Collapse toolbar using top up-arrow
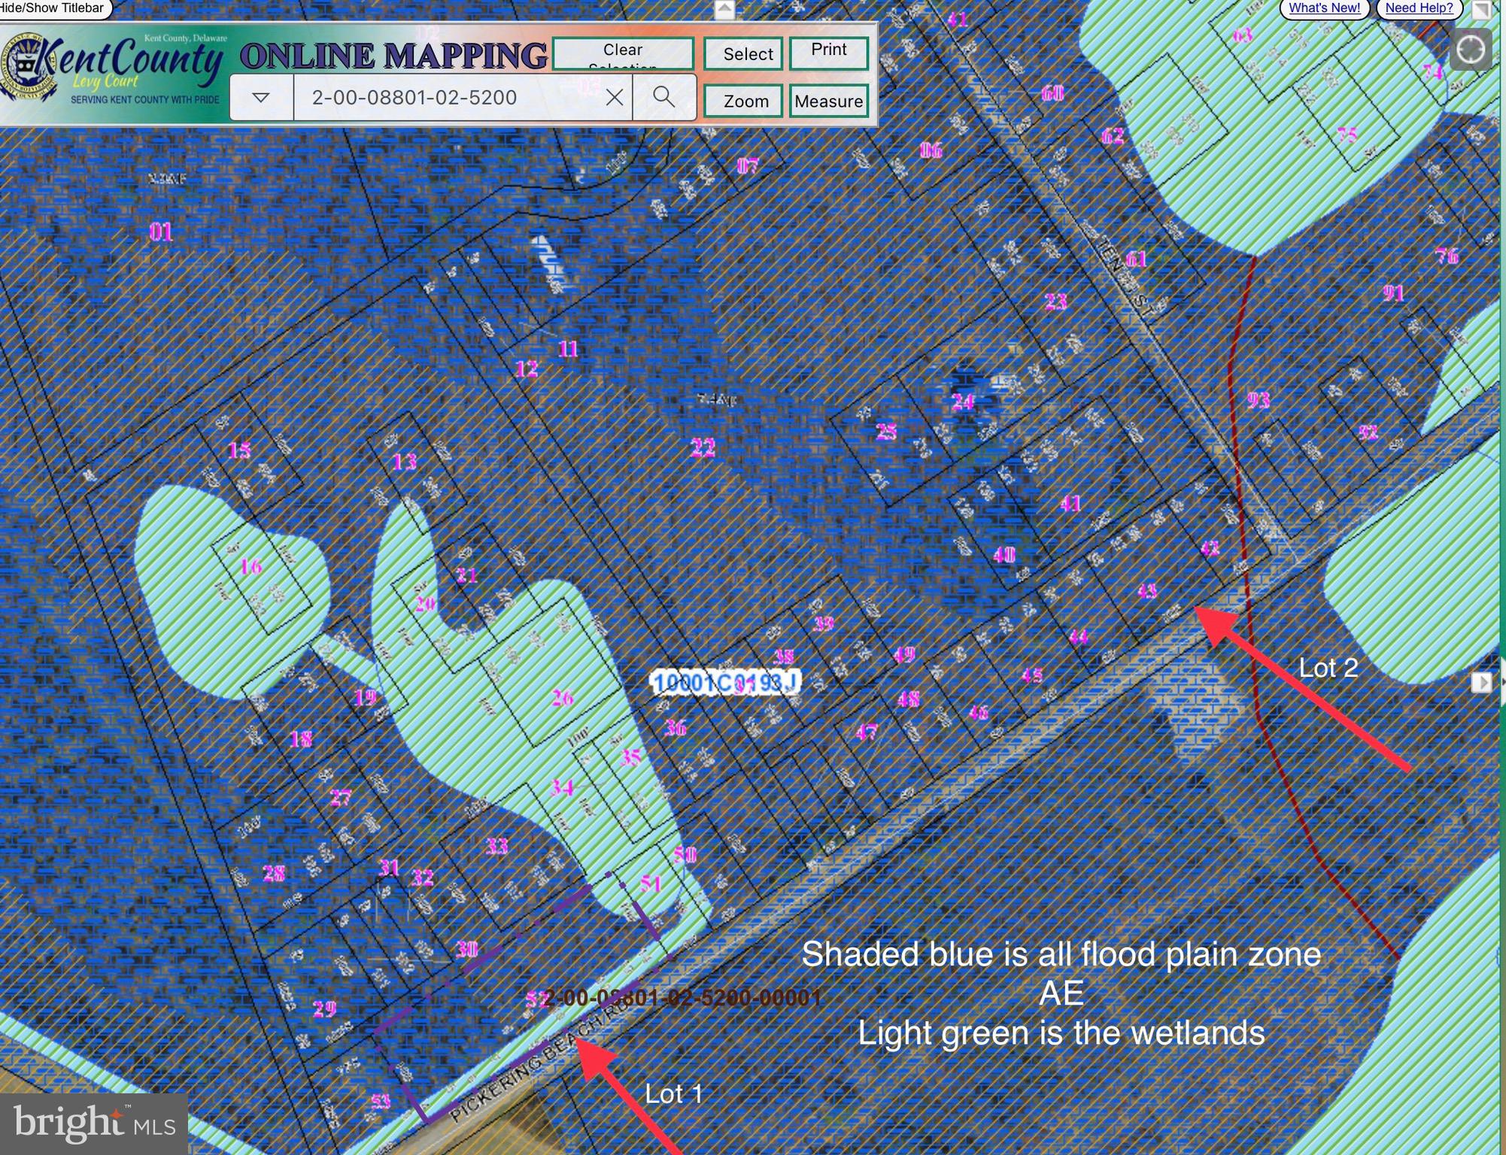The width and height of the screenshot is (1506, 1155). (724, 9)
